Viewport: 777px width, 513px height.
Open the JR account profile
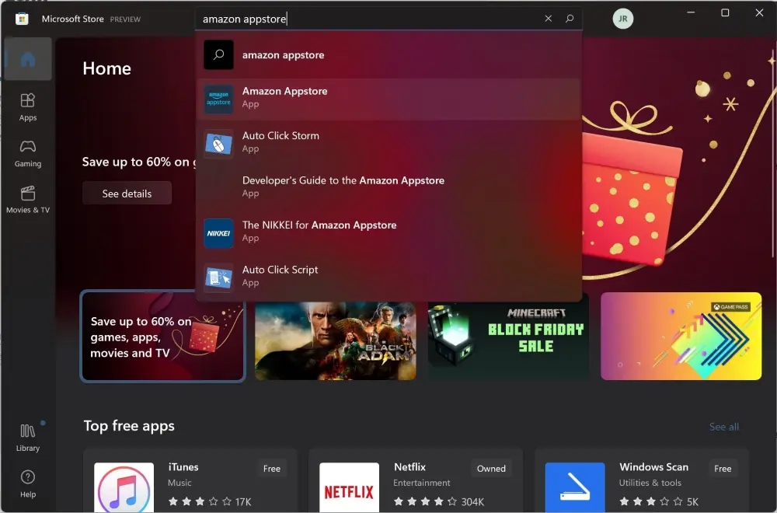tap(623, 19)
